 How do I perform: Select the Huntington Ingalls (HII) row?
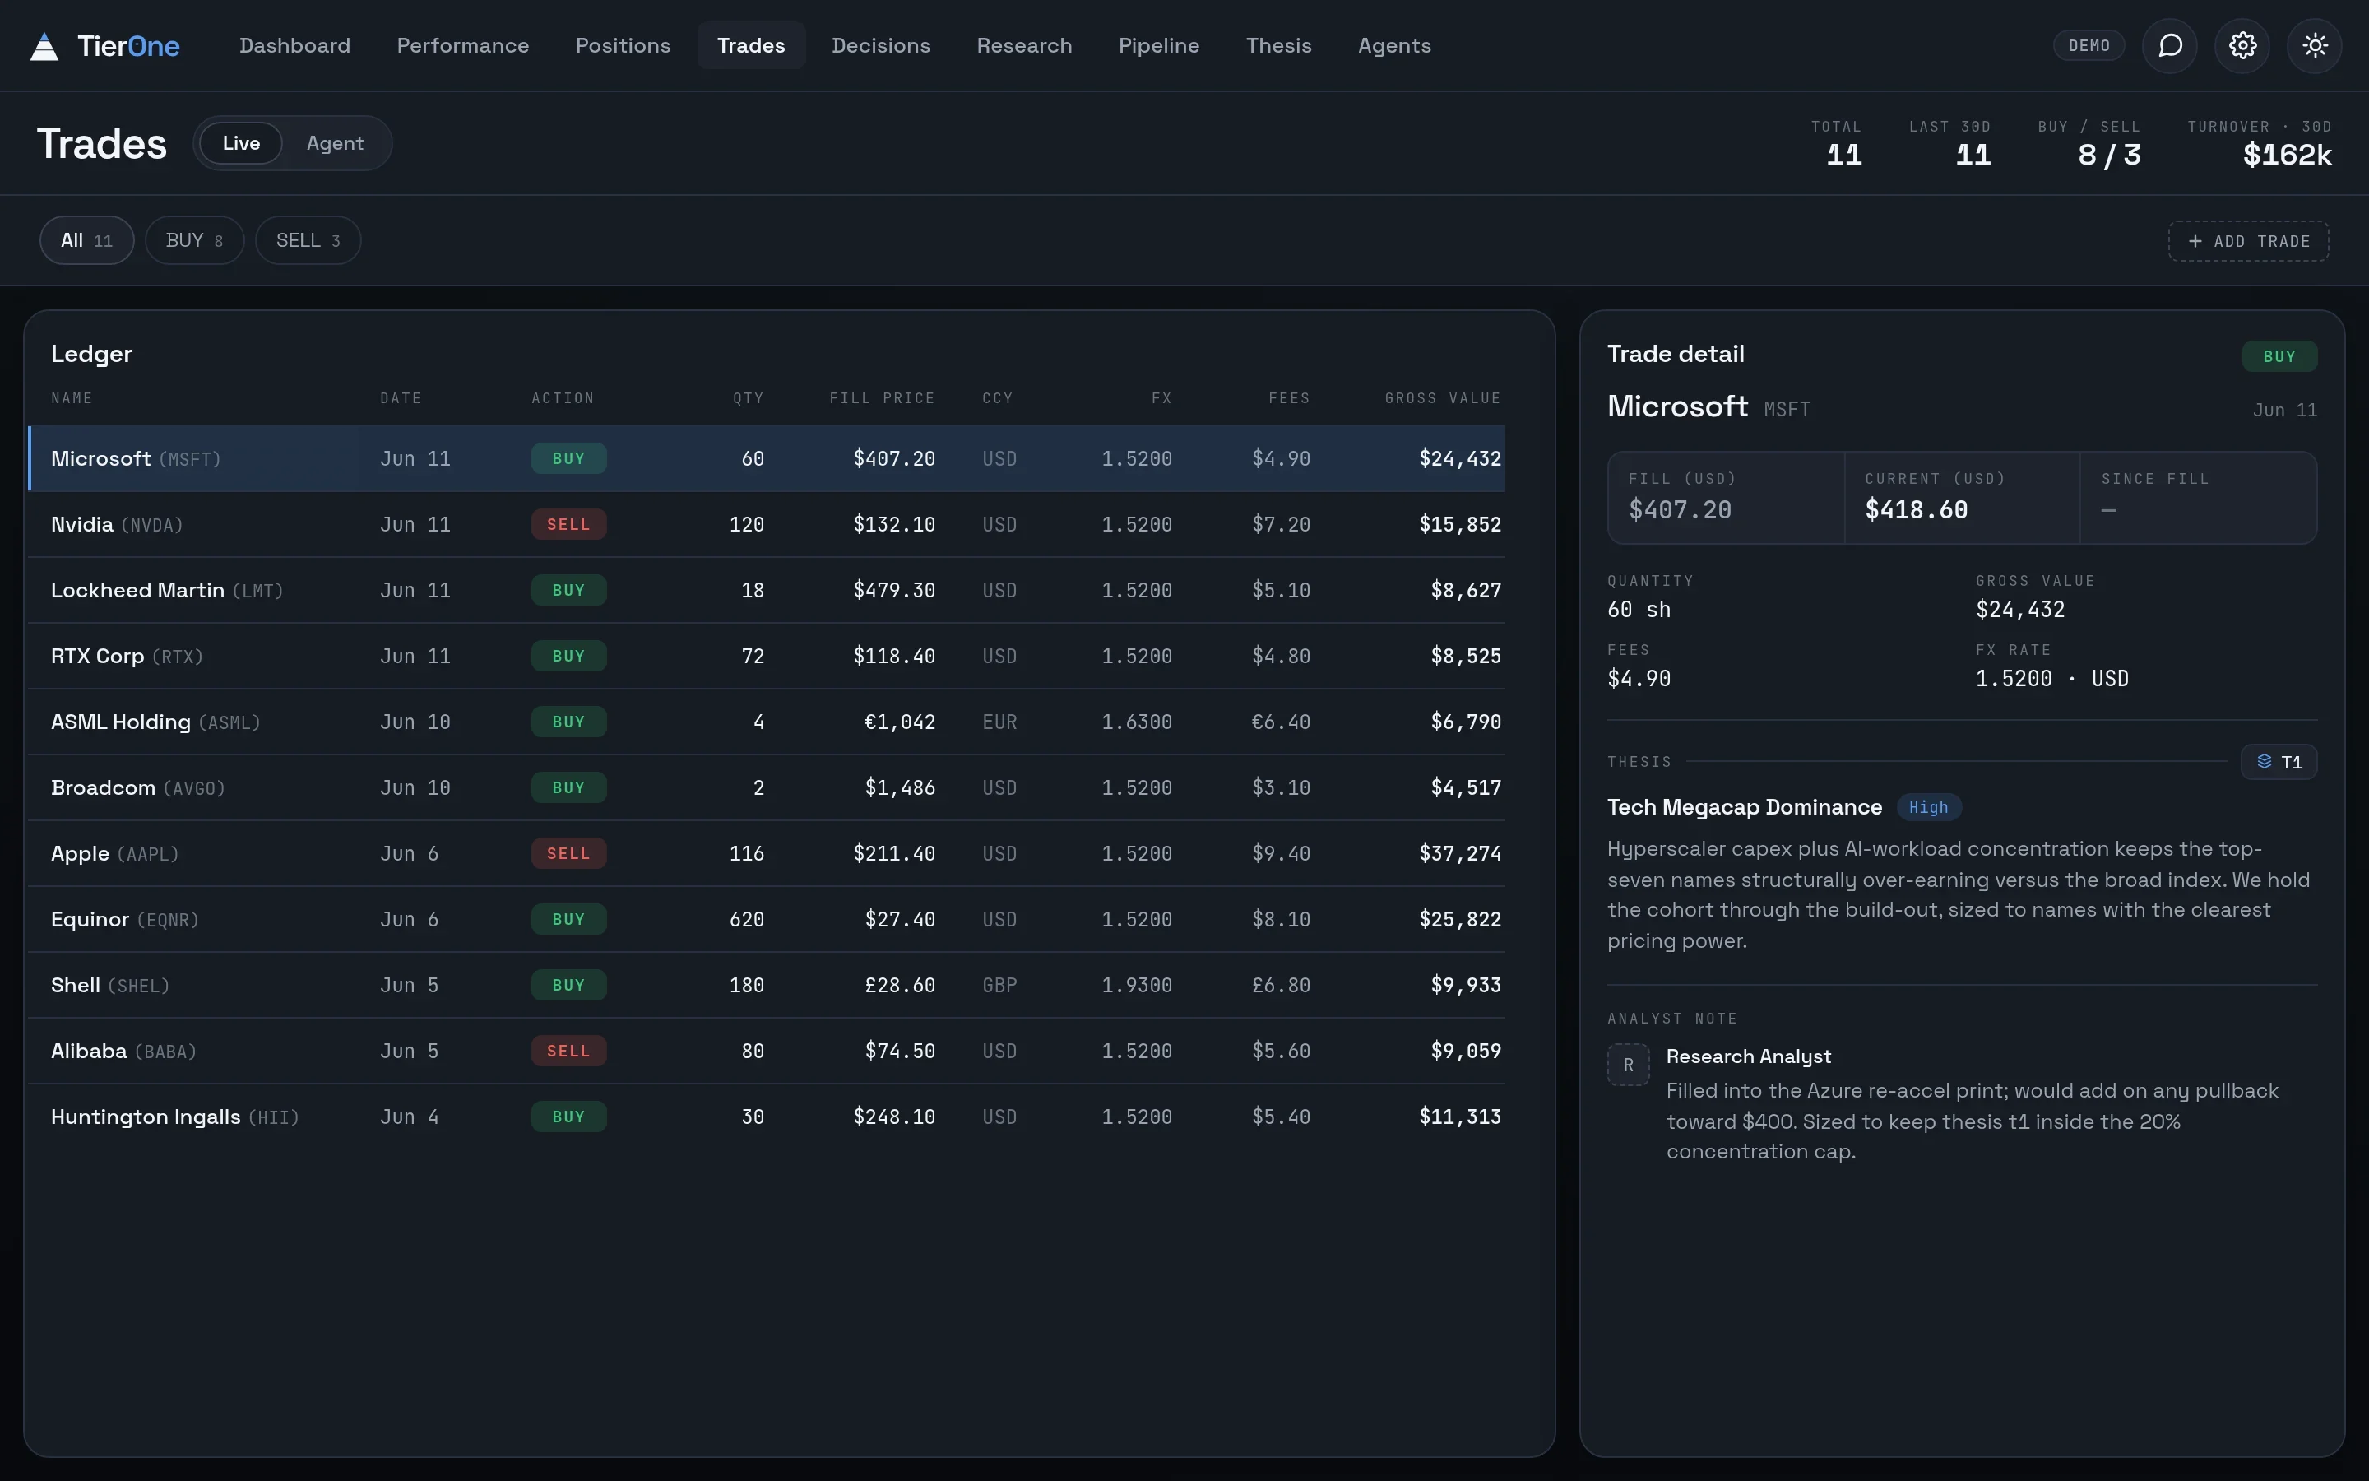pyautogui.click(x=767, y=1117)
